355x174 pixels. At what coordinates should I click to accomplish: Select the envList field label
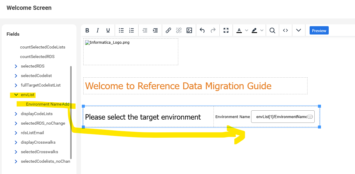[x=27, y=95]
